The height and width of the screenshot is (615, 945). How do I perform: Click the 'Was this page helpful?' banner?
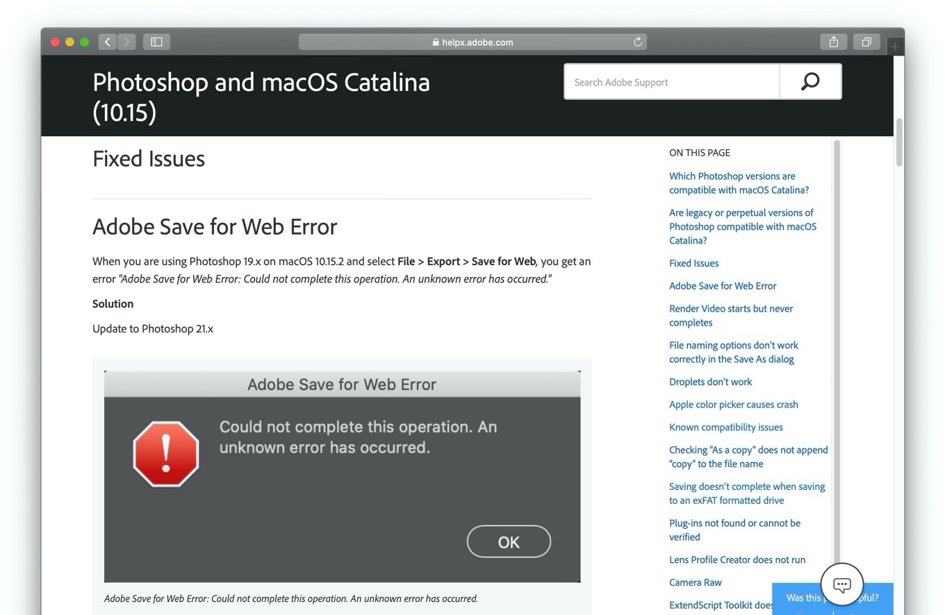tap(832, 598)
